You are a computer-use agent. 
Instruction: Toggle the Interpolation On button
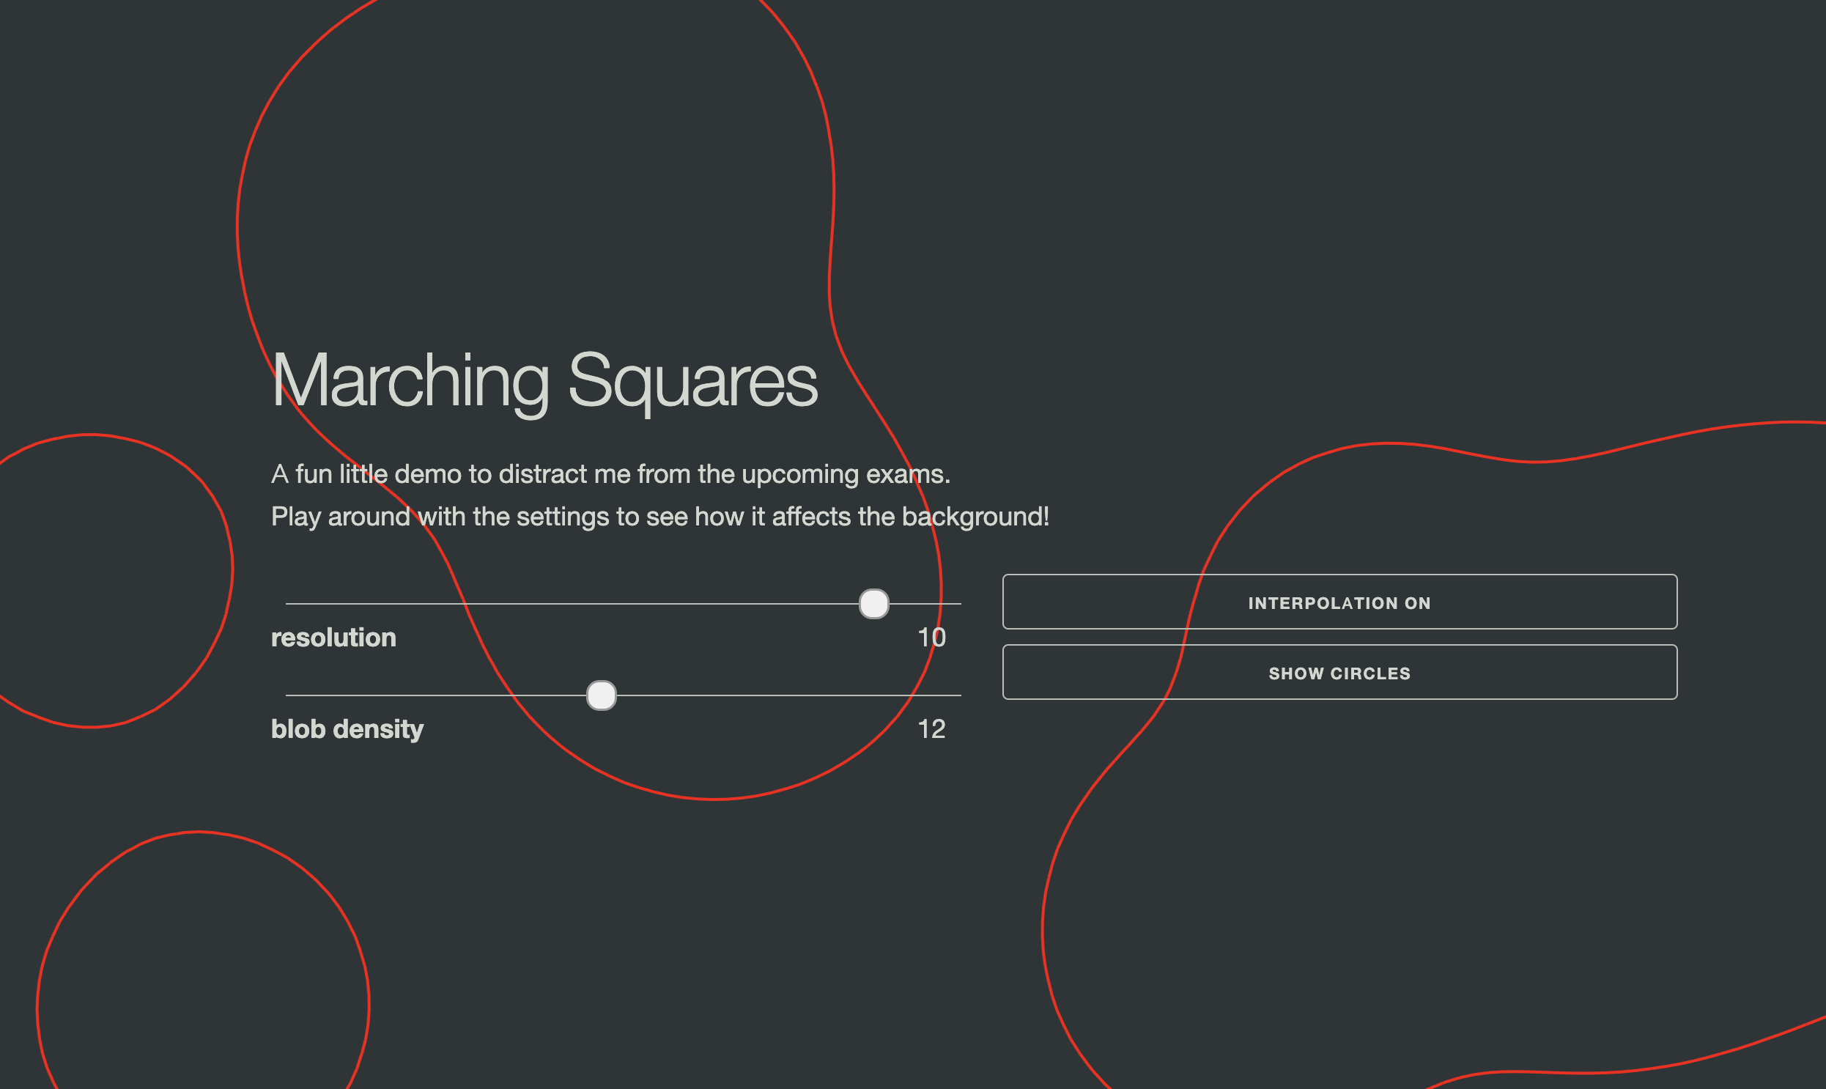point(1339,602)
